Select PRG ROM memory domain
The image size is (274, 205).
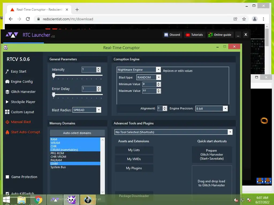(x=75, y=153)
